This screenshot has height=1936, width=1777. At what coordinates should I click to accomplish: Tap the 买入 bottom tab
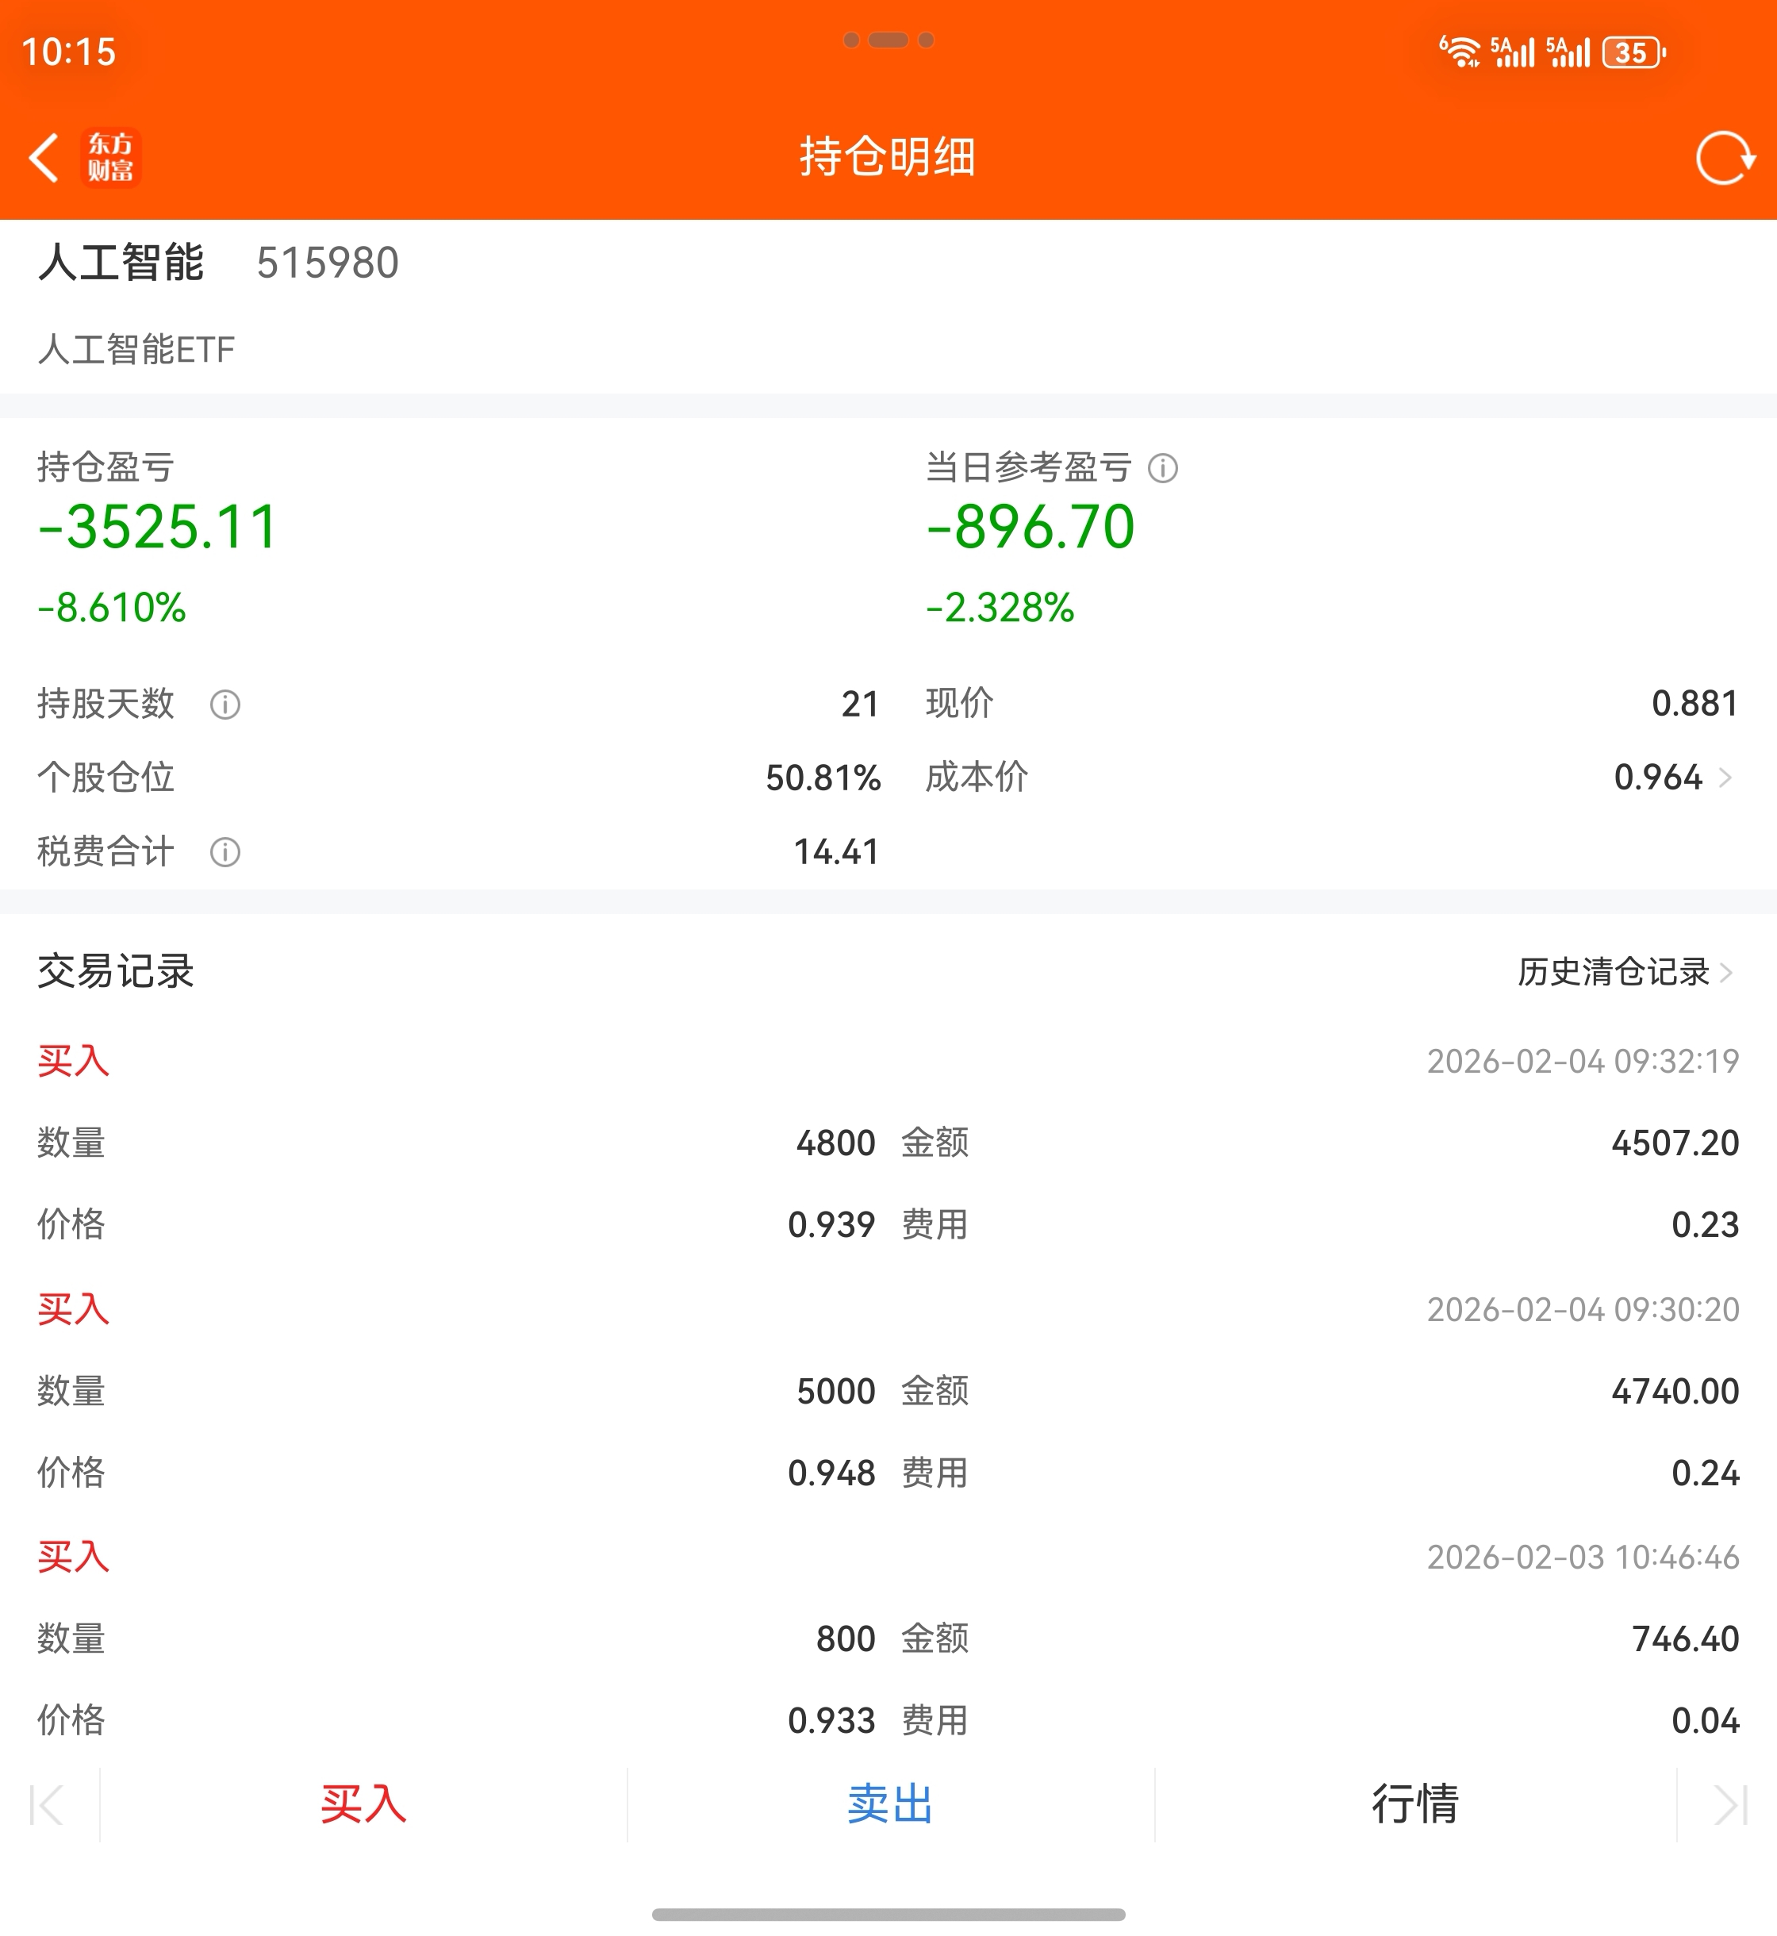[363, 1804]
